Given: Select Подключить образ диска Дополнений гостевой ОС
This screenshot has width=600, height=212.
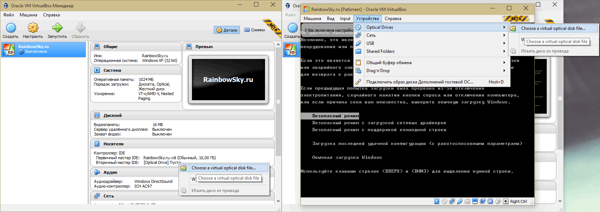Looking at the screenshot, I should tap(420, 82).
